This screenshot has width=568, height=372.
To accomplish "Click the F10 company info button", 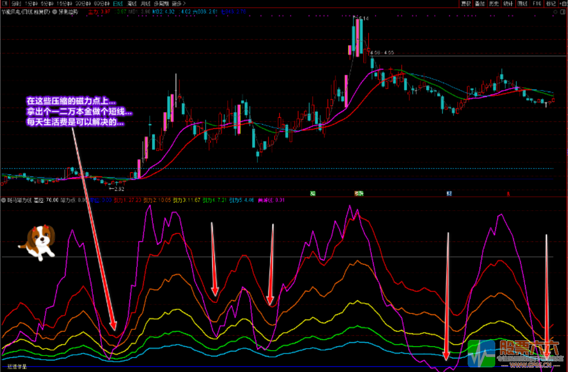I will pos(537,3).
